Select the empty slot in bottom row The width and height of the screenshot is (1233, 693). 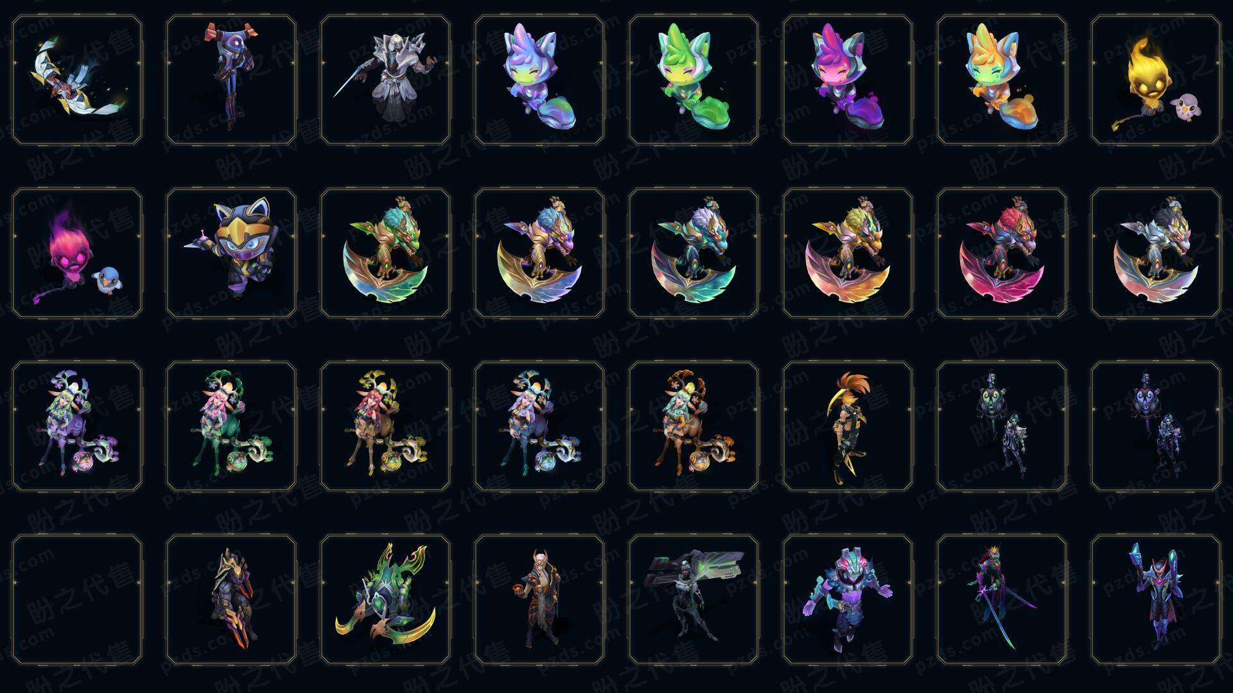click(77, 599)
